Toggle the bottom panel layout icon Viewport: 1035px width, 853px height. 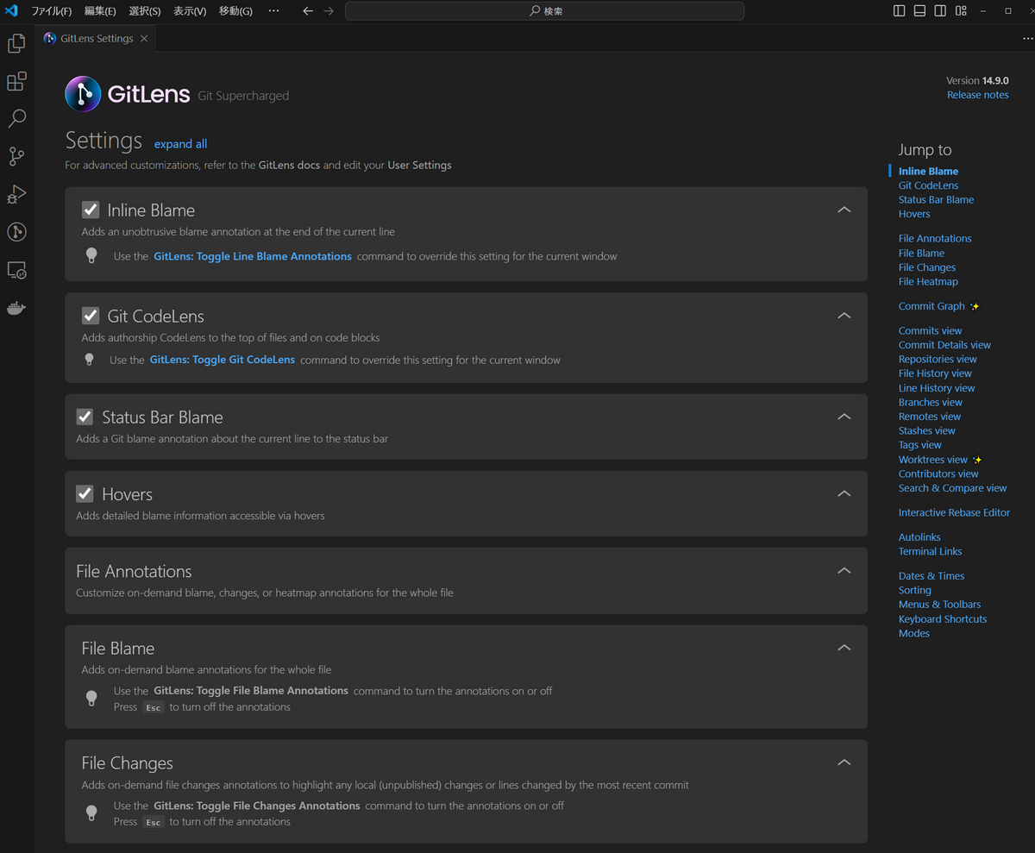(919, 11)
